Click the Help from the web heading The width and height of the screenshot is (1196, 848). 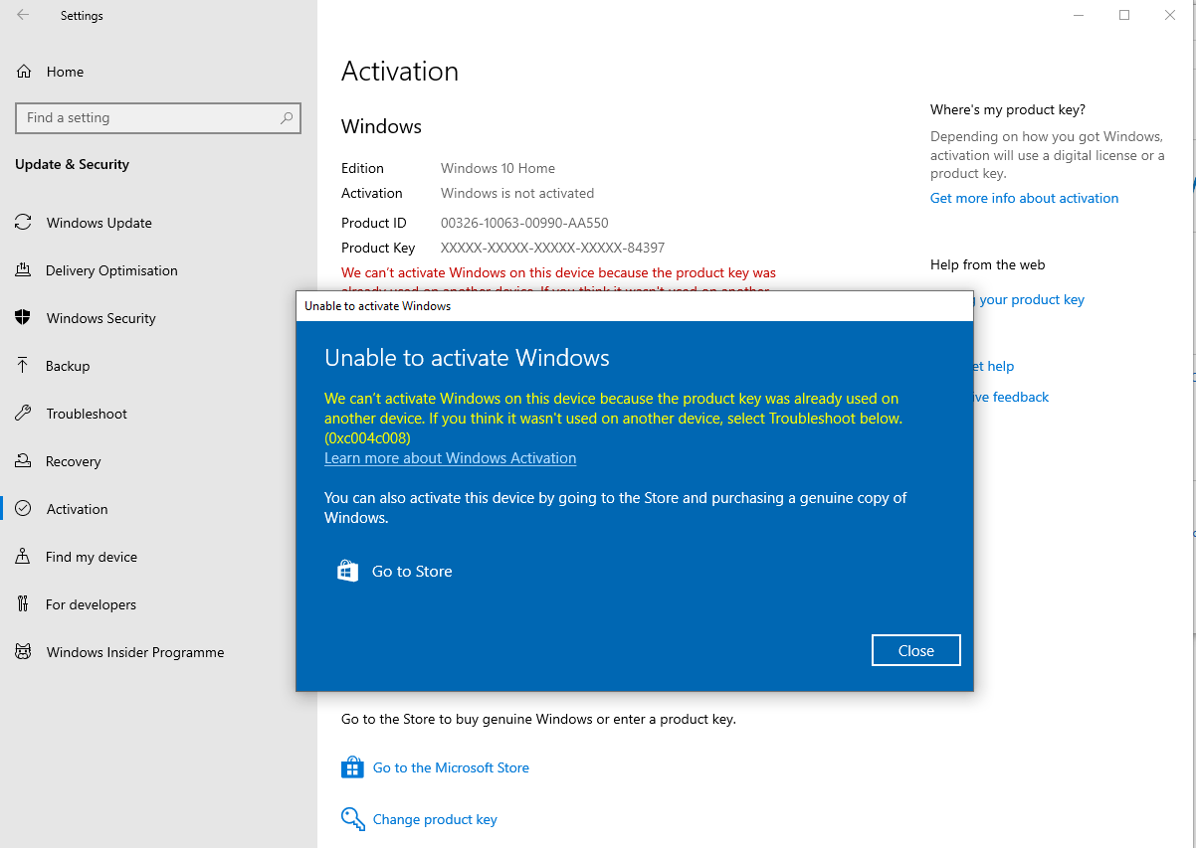988,264
